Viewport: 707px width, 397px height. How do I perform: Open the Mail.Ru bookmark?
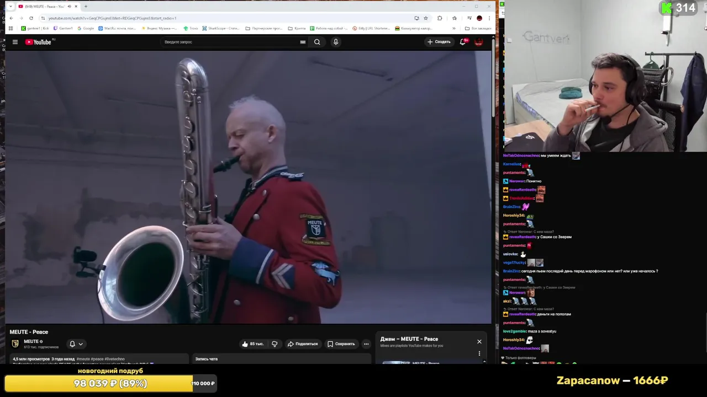117,28
